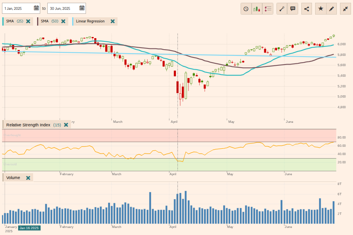Image resolution: width=353 pixels, height=235 pixels.
Task: Click the "January 2025" label under volume
Action: click(x=11, y=229)
